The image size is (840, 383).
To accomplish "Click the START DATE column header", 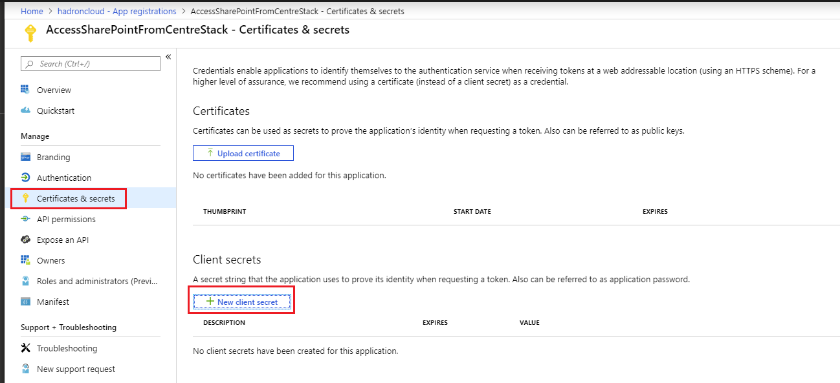I will click(x=472, y=212).
